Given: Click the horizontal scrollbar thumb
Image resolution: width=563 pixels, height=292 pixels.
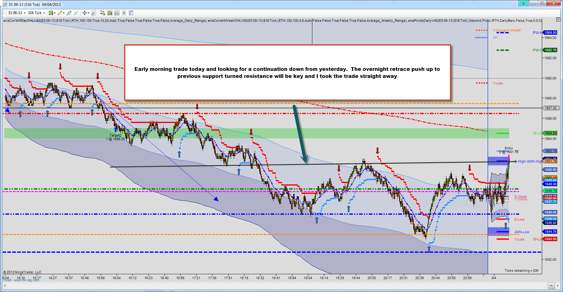Looking at the screenshot, I should tap(551, 286).
